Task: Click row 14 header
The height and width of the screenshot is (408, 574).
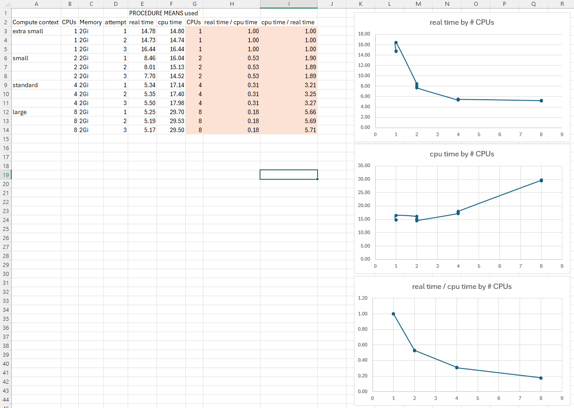Action: tap(5, 130)
